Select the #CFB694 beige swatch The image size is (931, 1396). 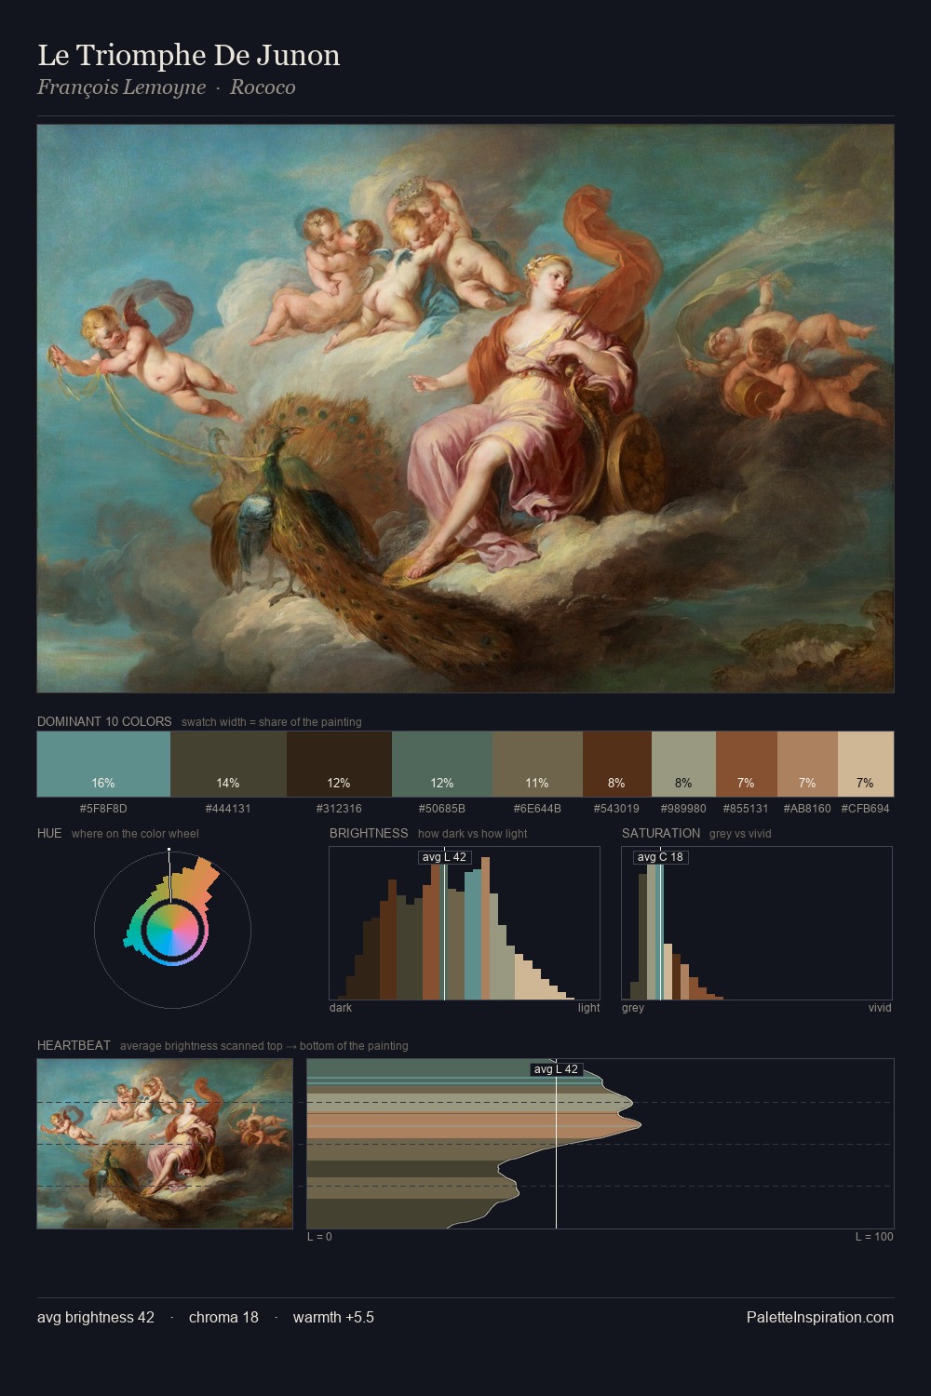tap(866, 764)
